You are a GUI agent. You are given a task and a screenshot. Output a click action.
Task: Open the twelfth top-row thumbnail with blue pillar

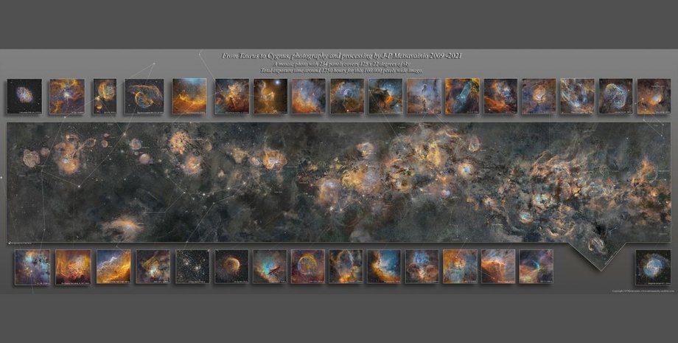[462, 96]
